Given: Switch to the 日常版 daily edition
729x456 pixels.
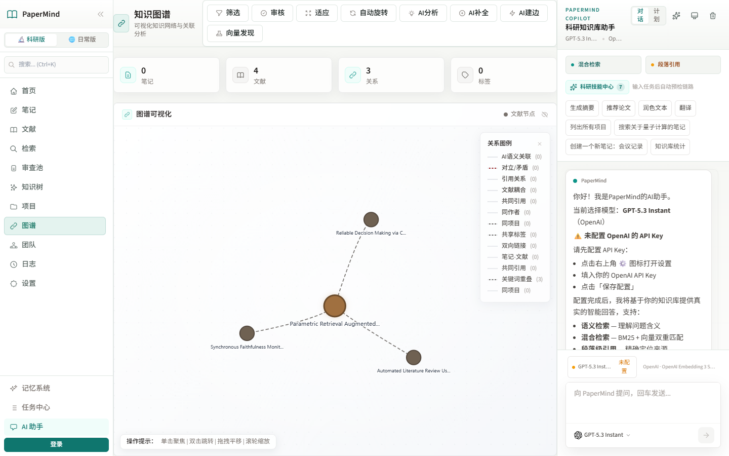Looking at the screenshot, I should [82, 40].
